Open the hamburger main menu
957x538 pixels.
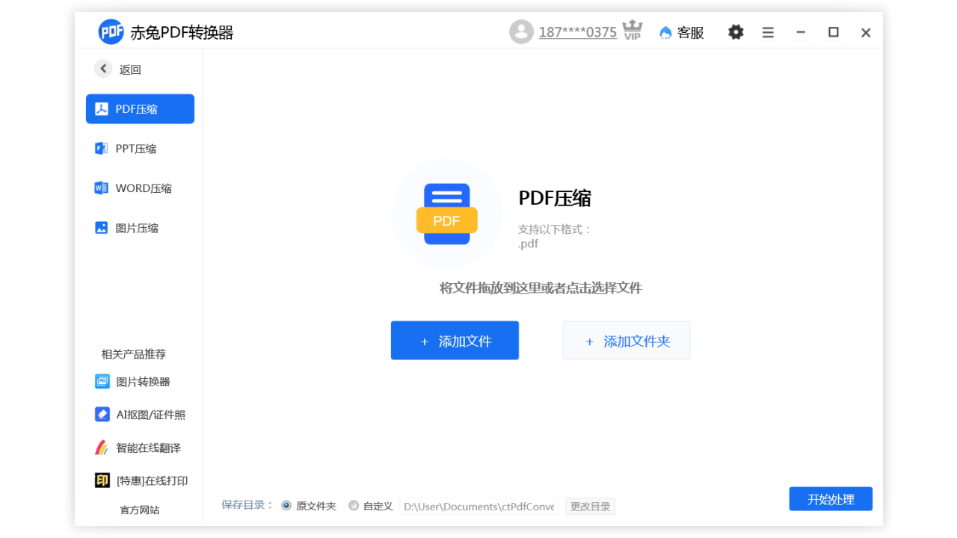pyautogui.click(x=768, y=33)
